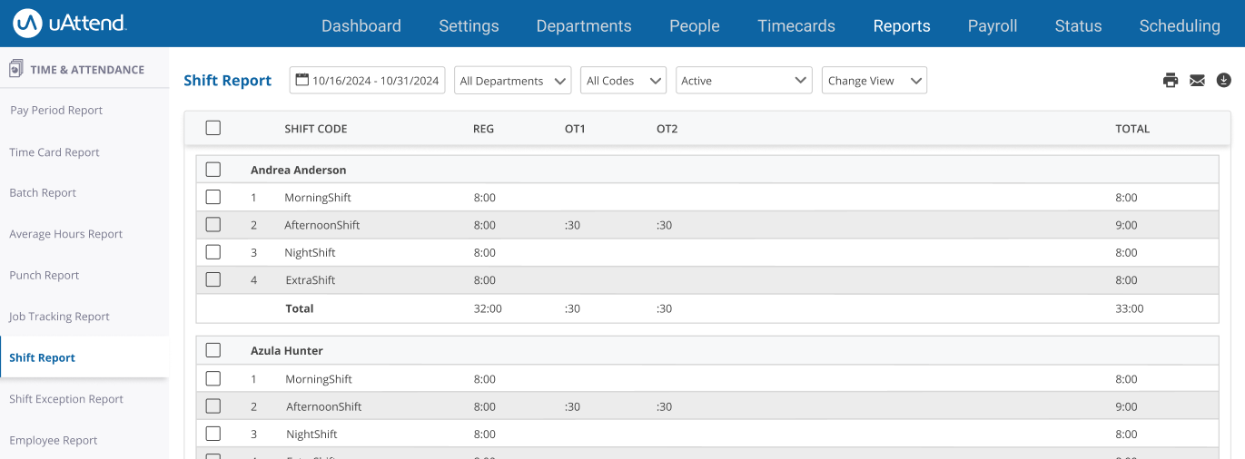The image size is (1245, 459).
Task: Check Azula Hunter's MorningShift row
Action: pos(213,378)
